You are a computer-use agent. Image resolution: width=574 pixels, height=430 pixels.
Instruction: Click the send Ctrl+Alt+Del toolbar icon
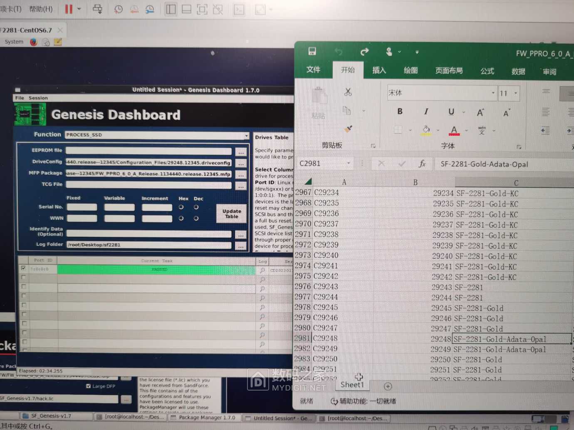pyautogui.click(x=97, y=9)
